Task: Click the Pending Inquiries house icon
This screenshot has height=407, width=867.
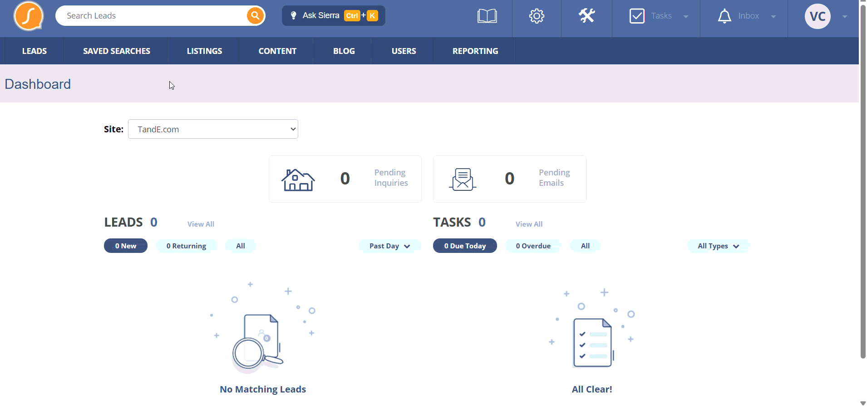Action: [298, 179]
